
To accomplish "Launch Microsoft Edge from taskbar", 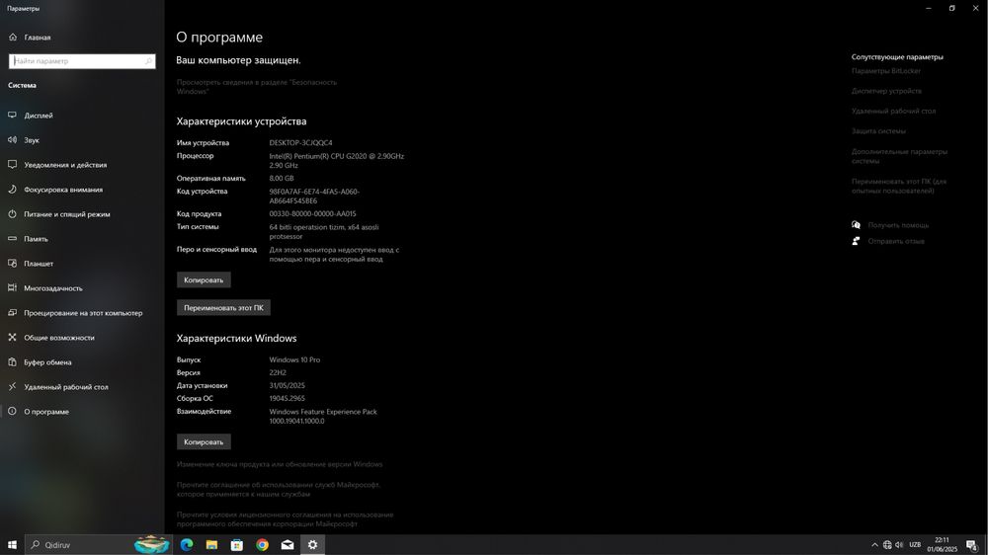I will click(x=187, y=545).
